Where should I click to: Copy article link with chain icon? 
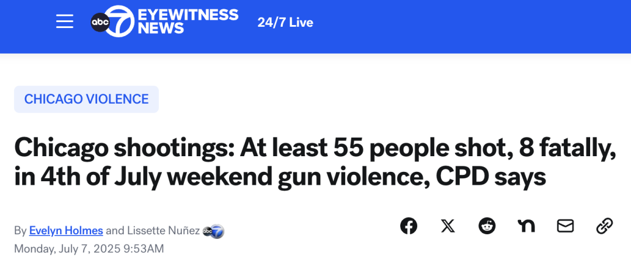pyautogui.click(x=605, y=226)
